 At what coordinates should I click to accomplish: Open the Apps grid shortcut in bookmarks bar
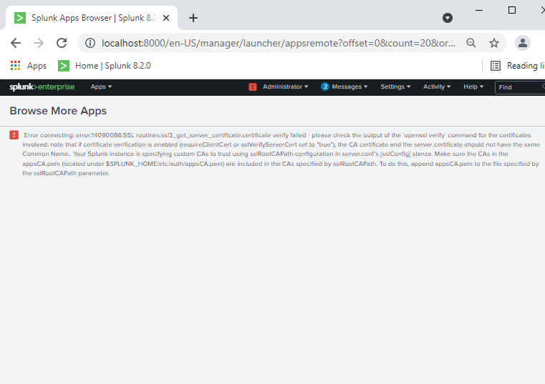[29, 66]
